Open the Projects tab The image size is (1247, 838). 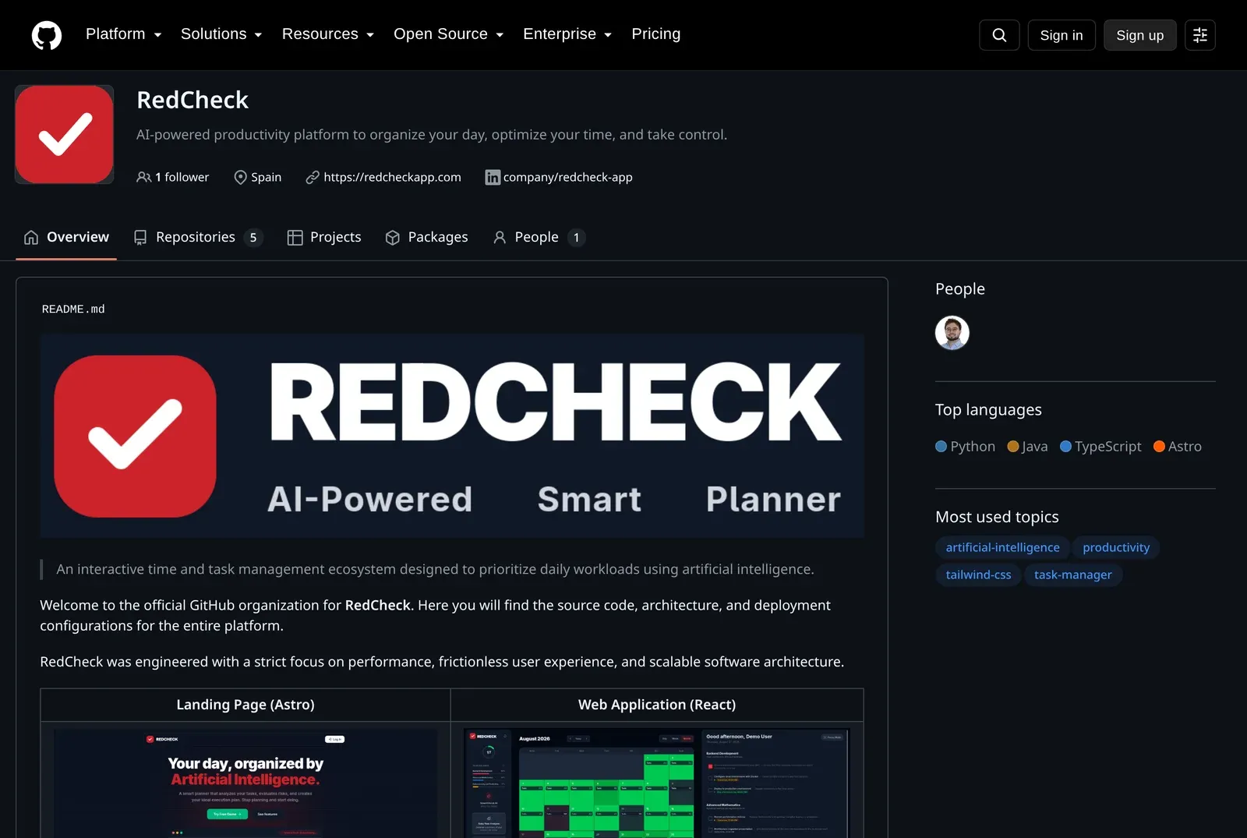point(324,238)
